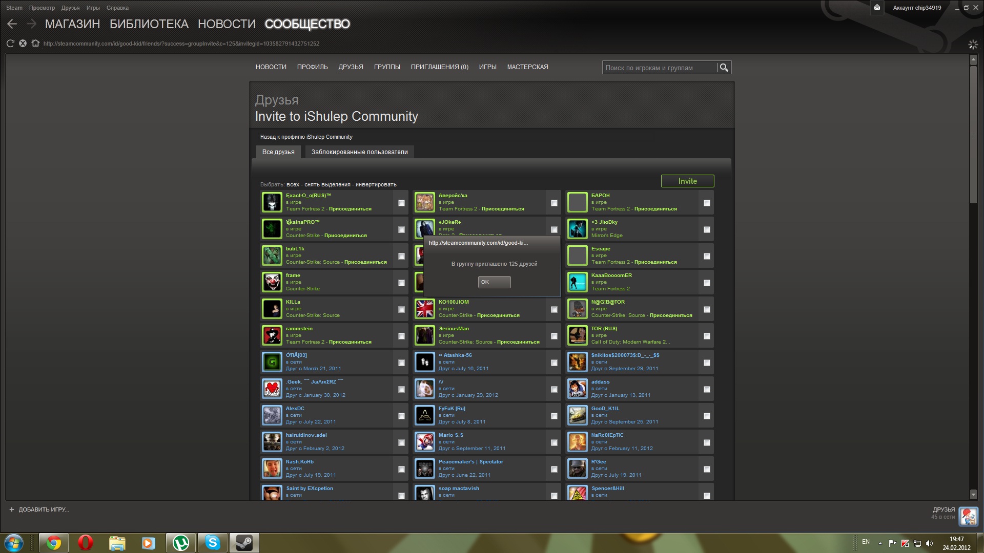
Task: Stop page loading with the X icon
Action: click(23, 44)
